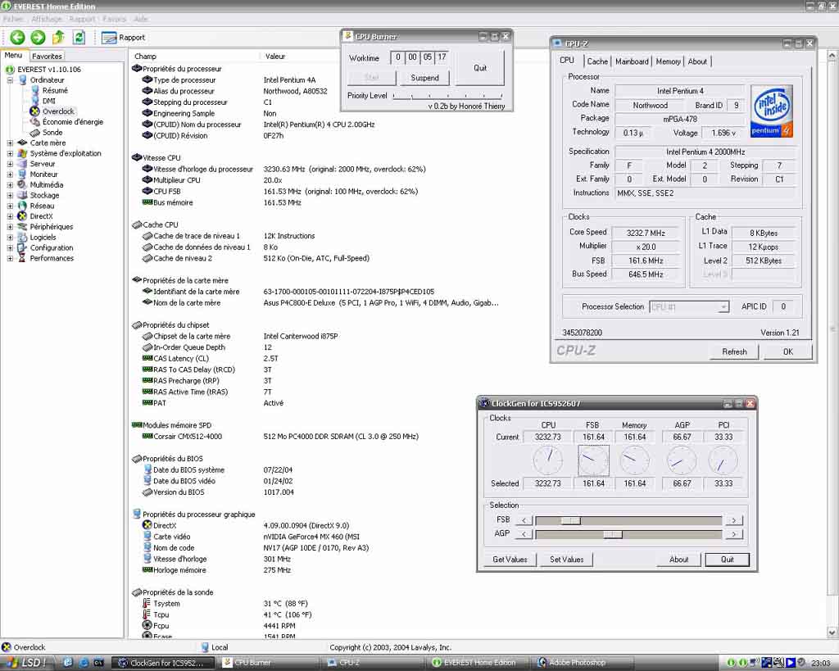Click Set Values in ClockGen
The width and height of the screenshot is (839, 671).
[567, 559]
